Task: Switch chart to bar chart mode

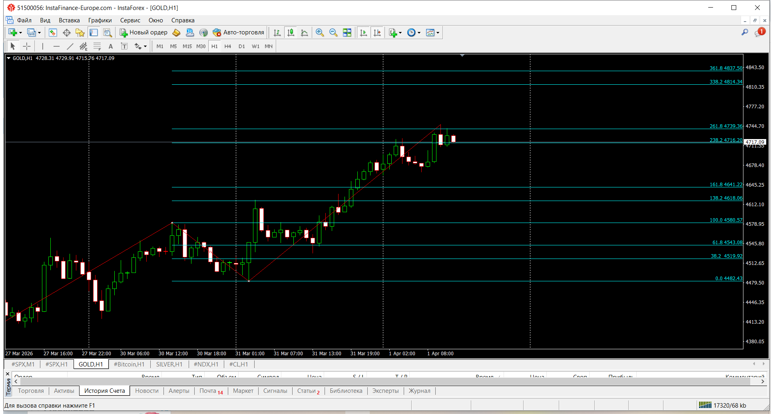Action: 277,33
